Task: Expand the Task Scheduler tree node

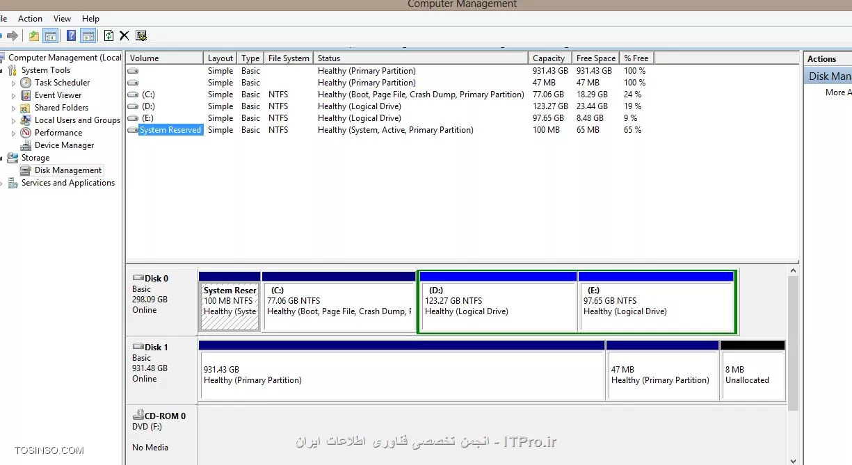Action: (13, 83)
